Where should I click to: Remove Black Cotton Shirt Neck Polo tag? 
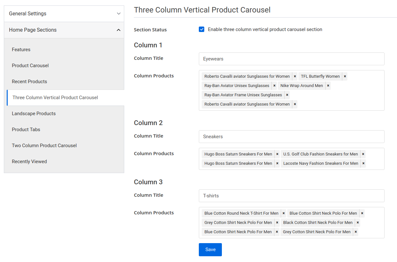(x=358, y=222)
